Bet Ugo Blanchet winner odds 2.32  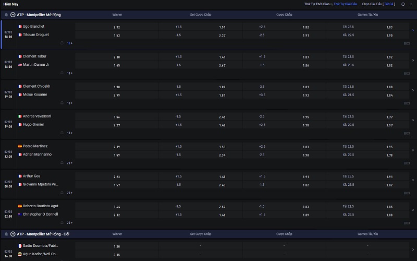[x=117, y=27]
